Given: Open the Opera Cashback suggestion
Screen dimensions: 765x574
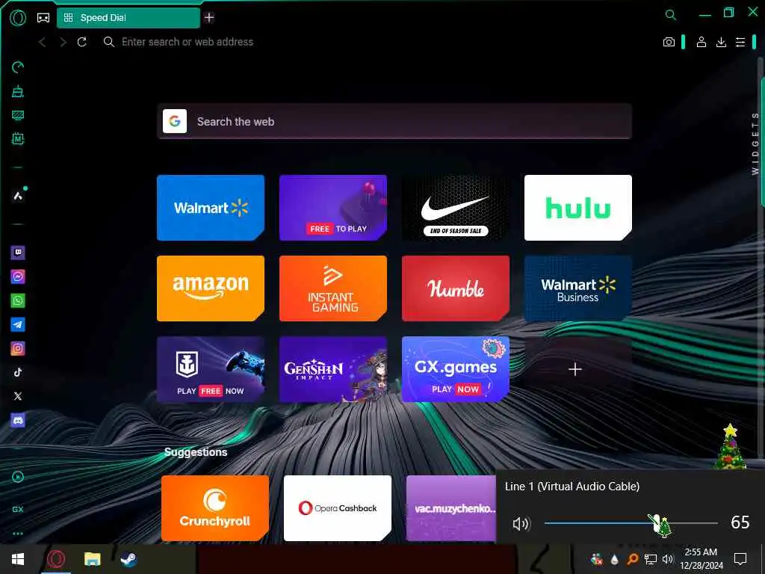Looking at the screenshot, I should pos(338,508).
